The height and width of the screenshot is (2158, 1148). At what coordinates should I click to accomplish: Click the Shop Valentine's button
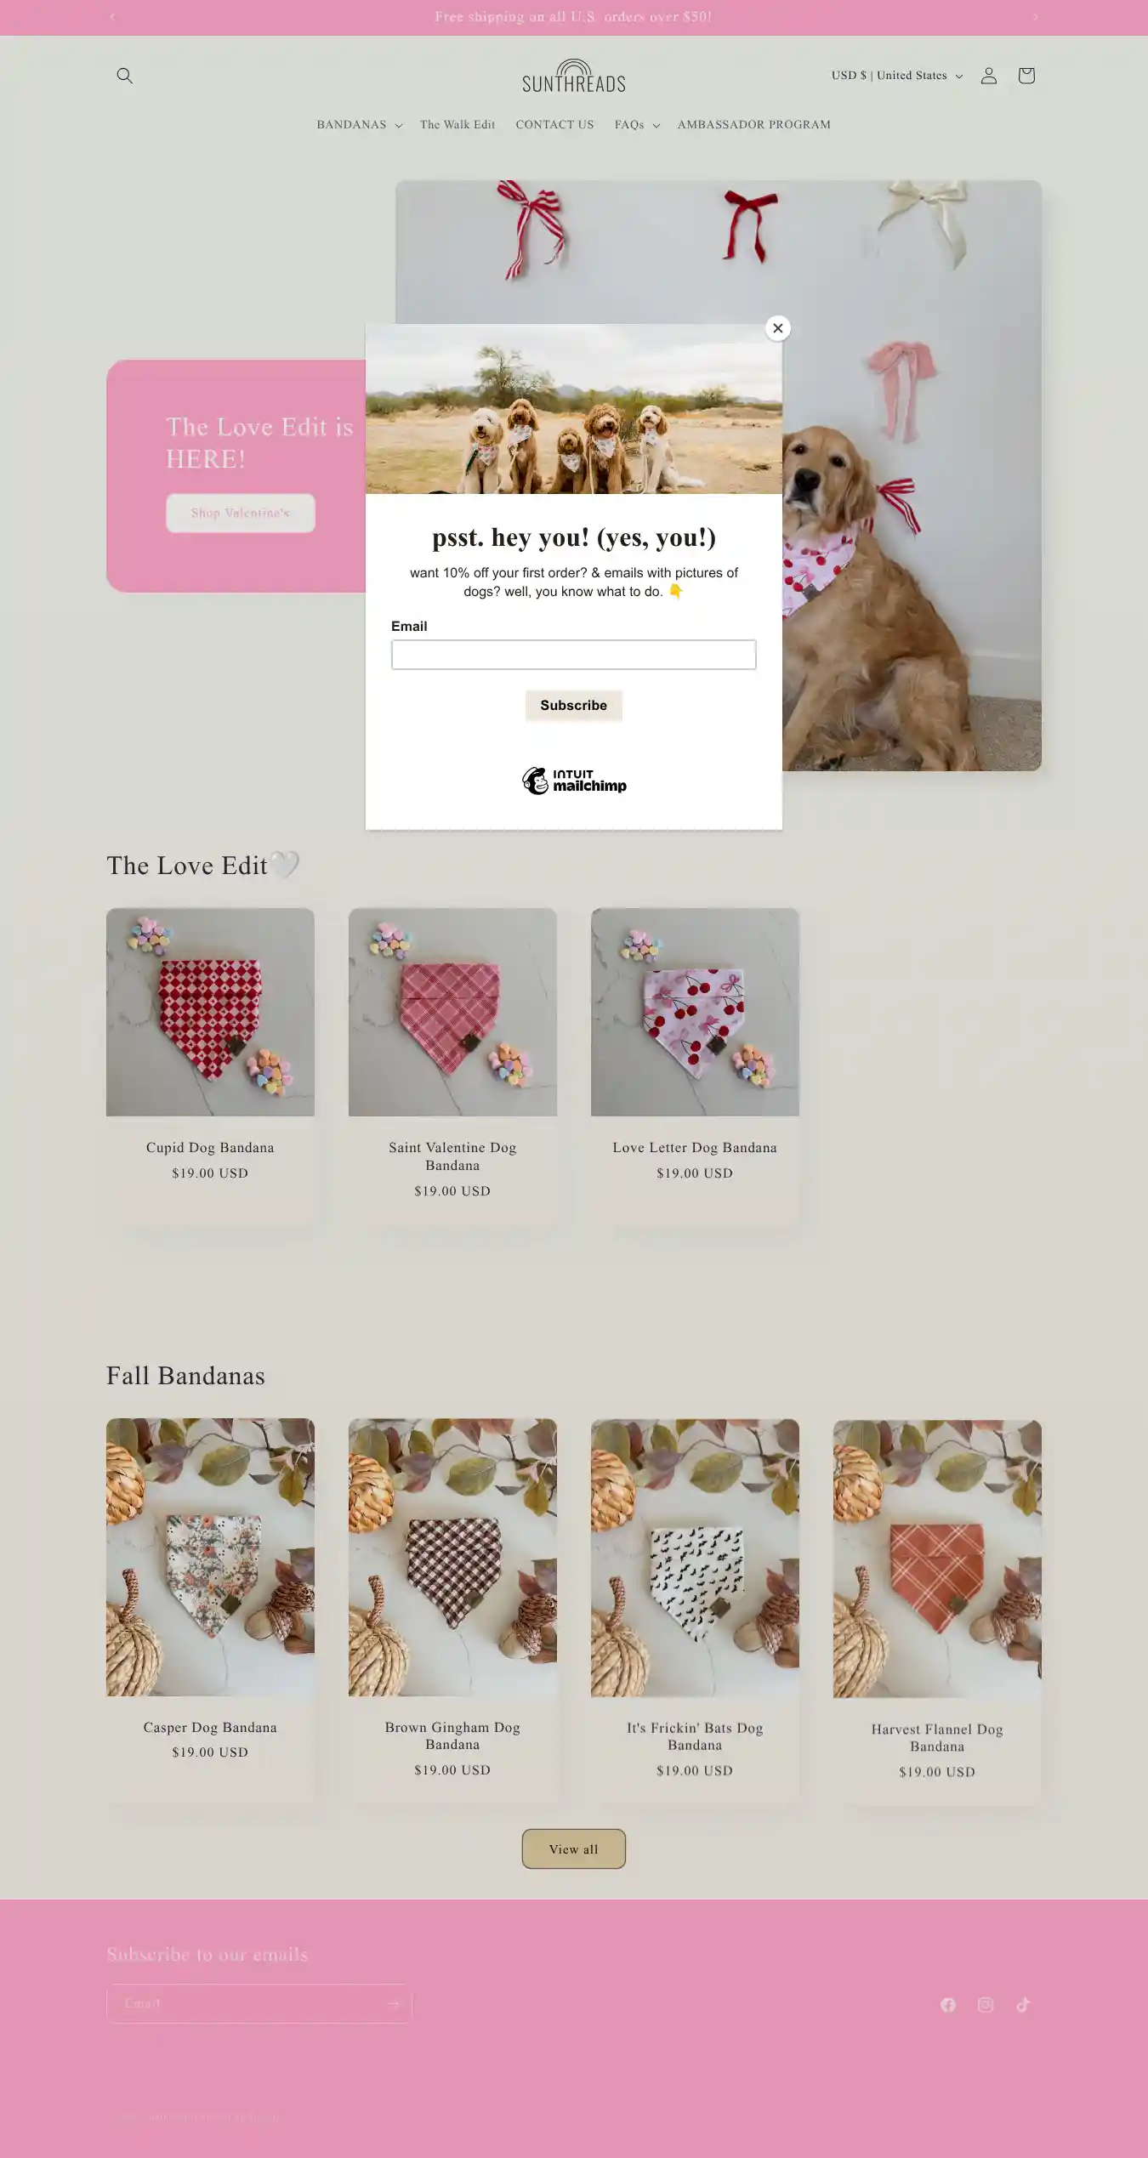(241, 514)
